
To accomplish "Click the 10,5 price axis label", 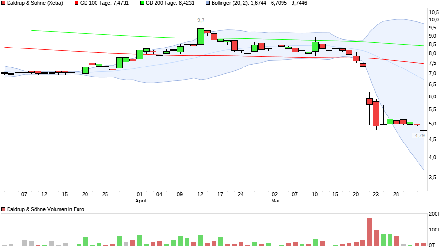I will point(434,12).
